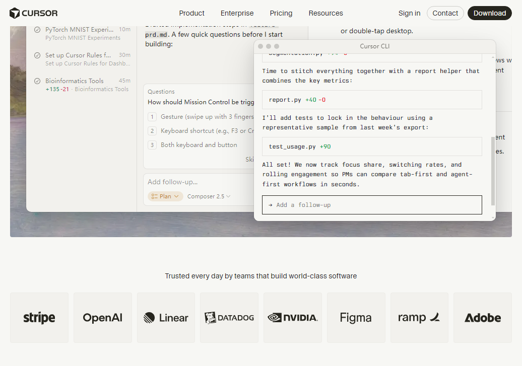Viewport: 522px width, 366px height.
Task: Click the Cursor logo in the header
Action: tap(34, 13)
